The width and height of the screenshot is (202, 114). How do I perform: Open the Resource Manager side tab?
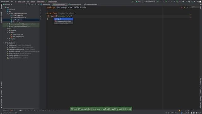coord(1,17)
